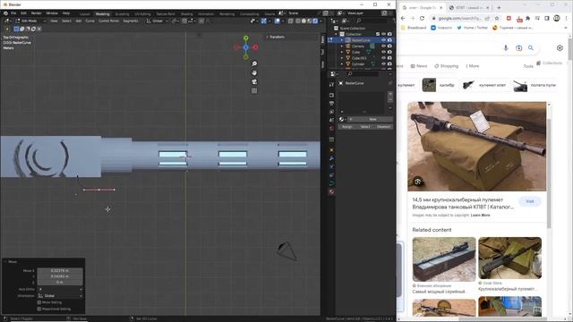Image resolution: width=573 pixels, height=322 pixels.
Task: Toggle Mirror Editing checkbox
Action: tap(39, 302)
